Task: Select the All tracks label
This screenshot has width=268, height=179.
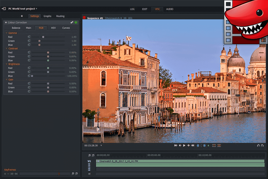Action: tap(89, 174)
